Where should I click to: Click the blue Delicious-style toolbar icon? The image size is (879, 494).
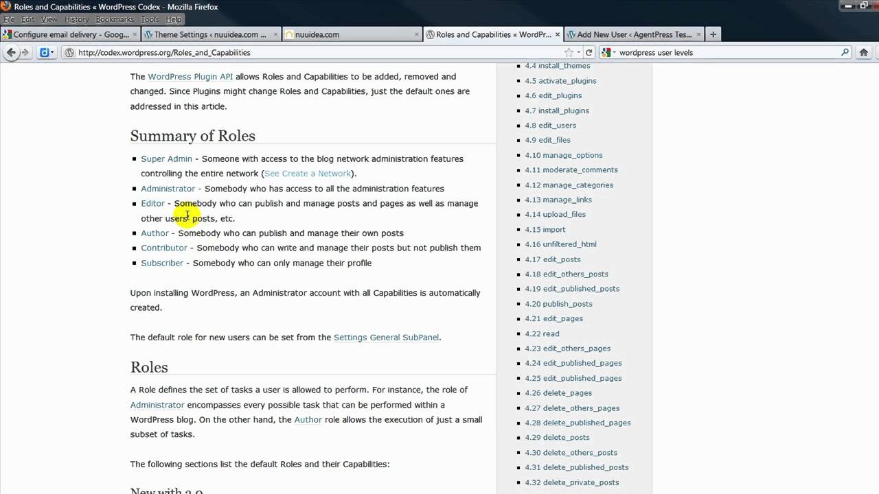click(x=44, y=52)
